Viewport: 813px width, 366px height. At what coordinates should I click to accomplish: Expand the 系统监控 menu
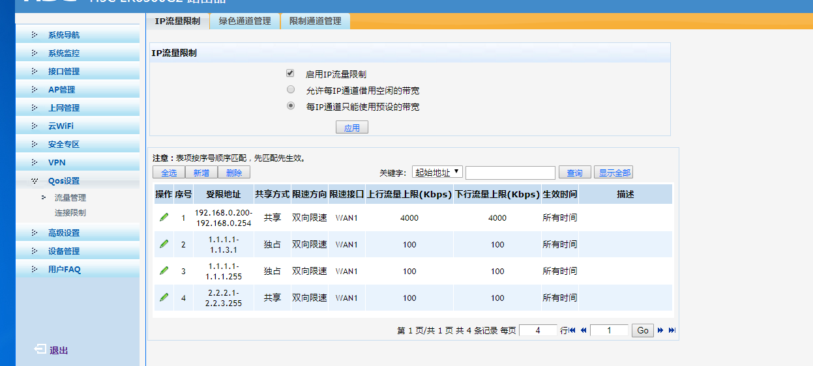pyautogui.click(x=78, y=53)
